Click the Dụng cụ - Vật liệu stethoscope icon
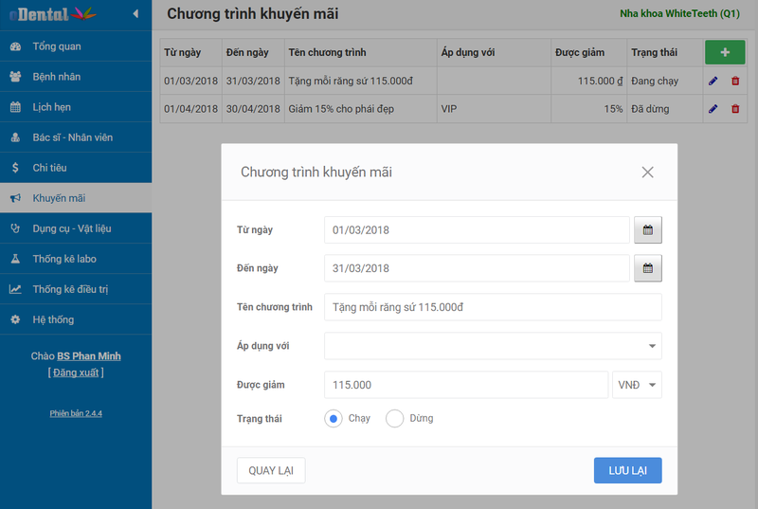Image resolution: width=758 pixels, height=509 pixels. click(15, 228)
